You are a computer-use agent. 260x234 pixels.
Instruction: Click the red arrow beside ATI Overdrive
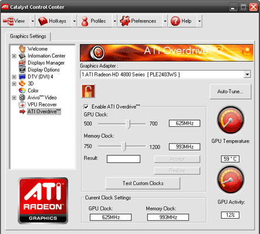click(22, 112)
